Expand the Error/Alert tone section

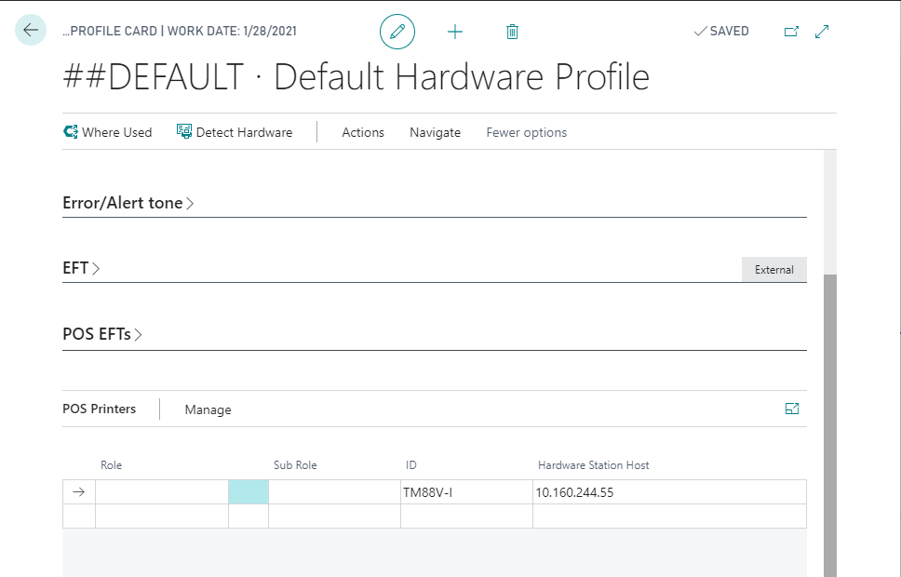(x=128, y=203)
